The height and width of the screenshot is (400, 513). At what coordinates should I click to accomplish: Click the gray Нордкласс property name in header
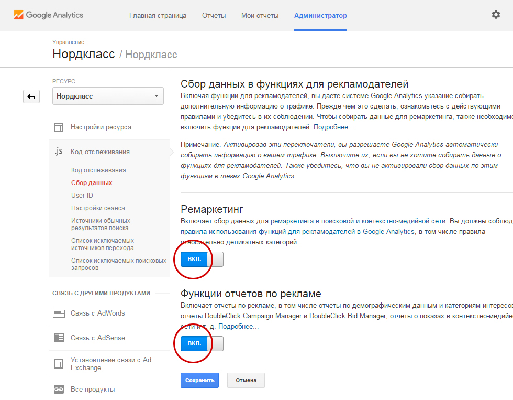pyautogui.click(x=151, y=55)
